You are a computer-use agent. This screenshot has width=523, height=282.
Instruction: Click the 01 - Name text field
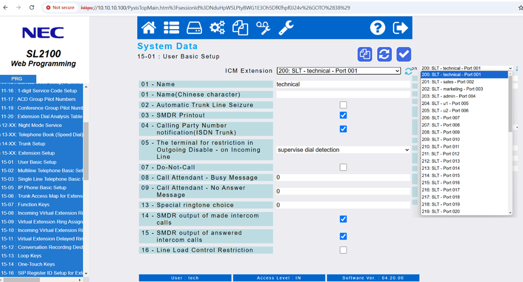pyautogui.click(x=343, y=84)
